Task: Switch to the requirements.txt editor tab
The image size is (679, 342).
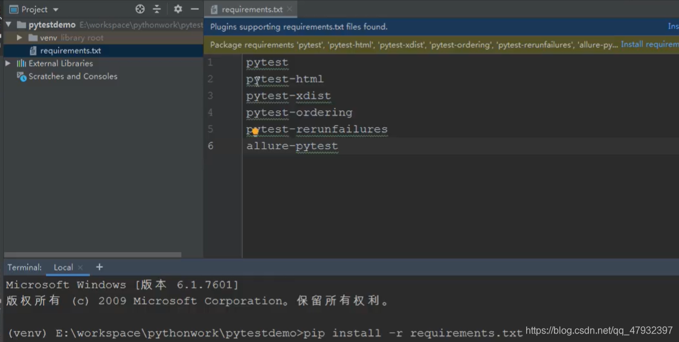Action: click(x=251, y=9)
